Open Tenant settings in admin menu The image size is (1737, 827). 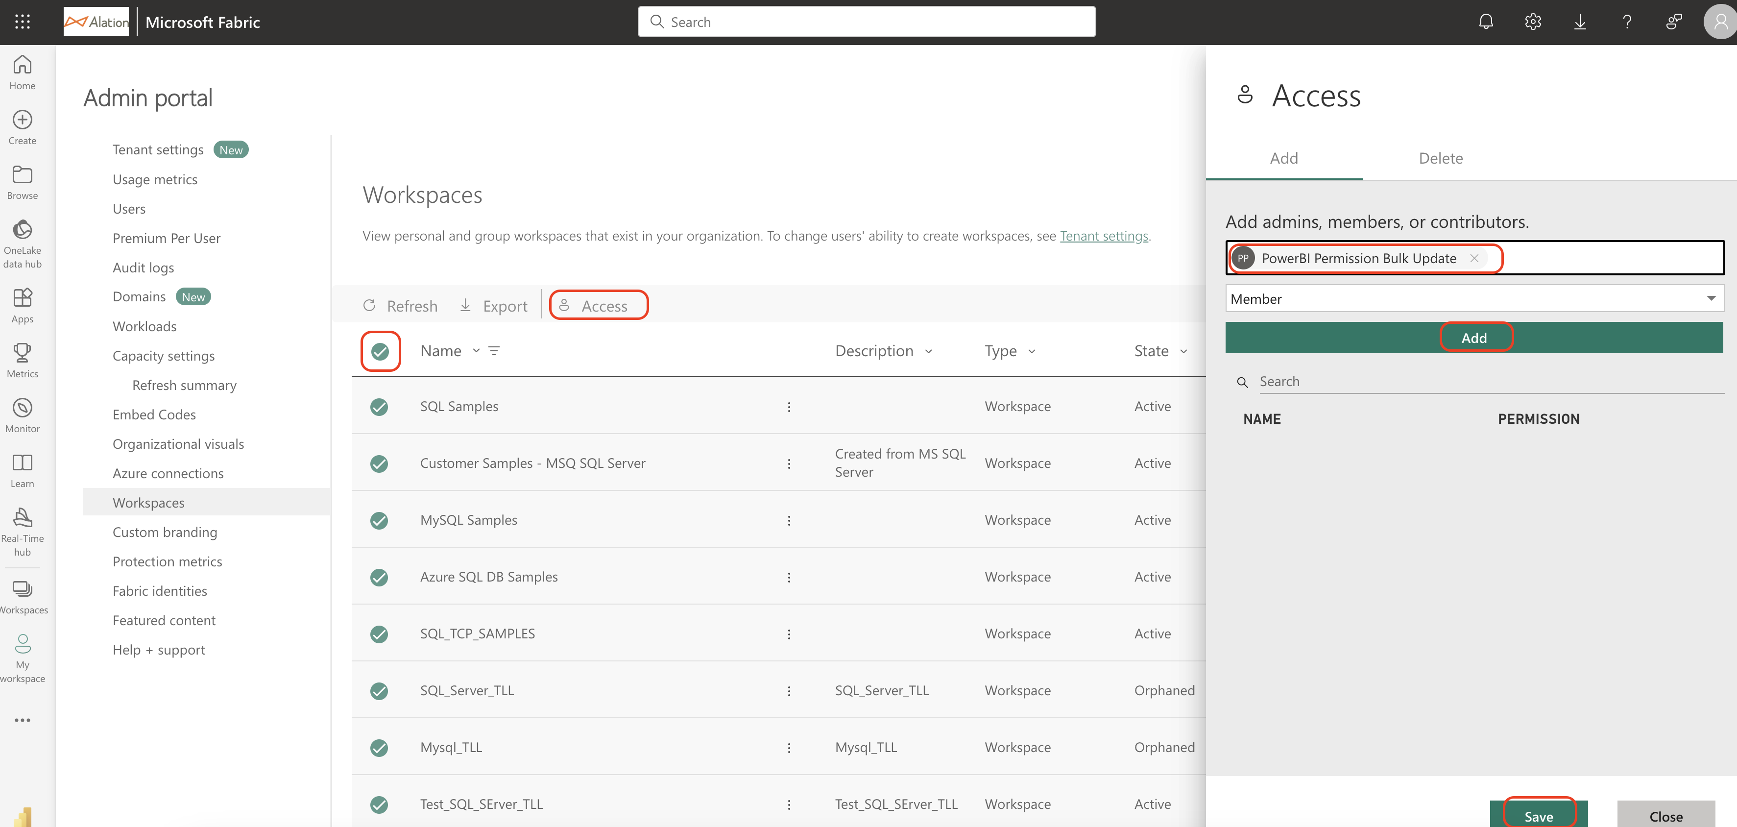158,150
